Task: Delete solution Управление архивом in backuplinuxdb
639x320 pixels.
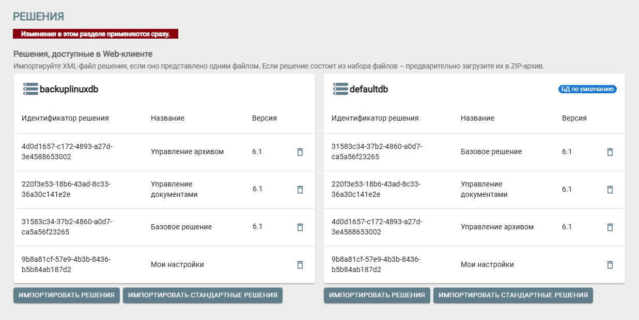Action: point(300,152)
